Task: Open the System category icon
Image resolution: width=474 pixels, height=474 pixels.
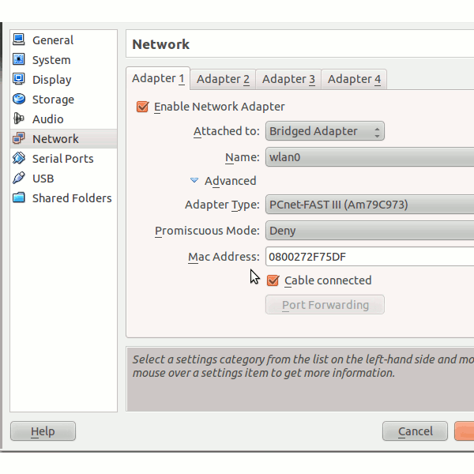Action: tap(18, 60)
